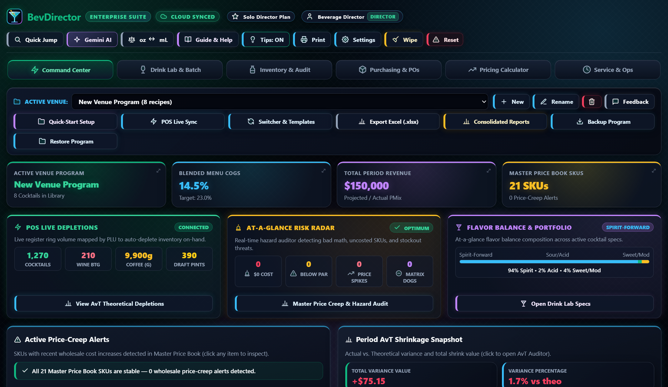Click the Active Venue folder icon
Viewport: 668px width, 387px height.
coord(17,102)
